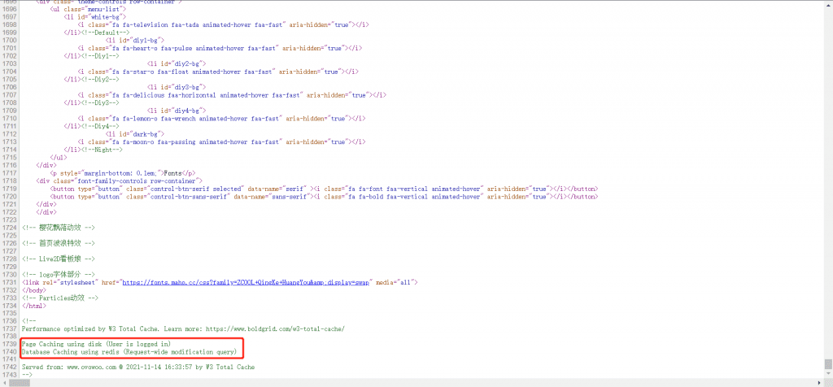Click the horizontal scrollbar right arrow
Screen dimensions: 833x387
pyautogui.click(x=819, y=382)
